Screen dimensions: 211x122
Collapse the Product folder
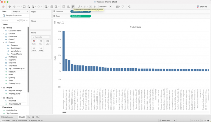click(4, 42)
